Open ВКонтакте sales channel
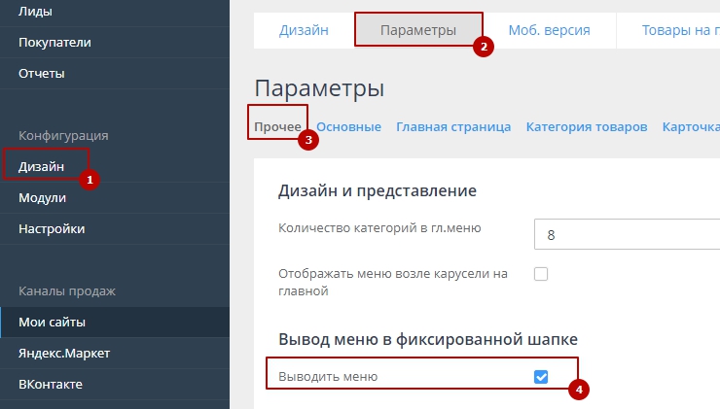Image resolution: width=720 pixels, height=409 pixels. [51, 384]
